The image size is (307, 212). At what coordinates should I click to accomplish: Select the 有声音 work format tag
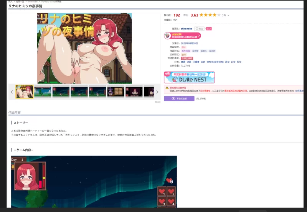(195, 51)
